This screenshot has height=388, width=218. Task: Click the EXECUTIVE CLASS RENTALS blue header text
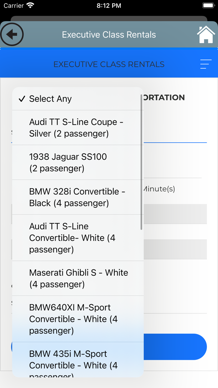109,64
